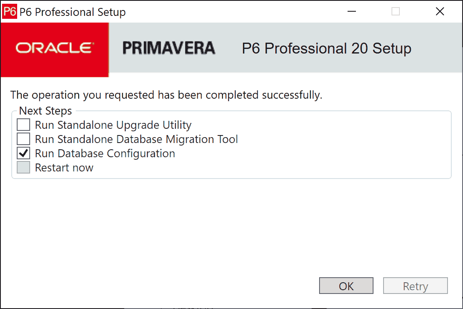Click the "Run Database Configuration" label text
Image resolution: width=463 pixels, height=309 pixels.
coord(105,153)
